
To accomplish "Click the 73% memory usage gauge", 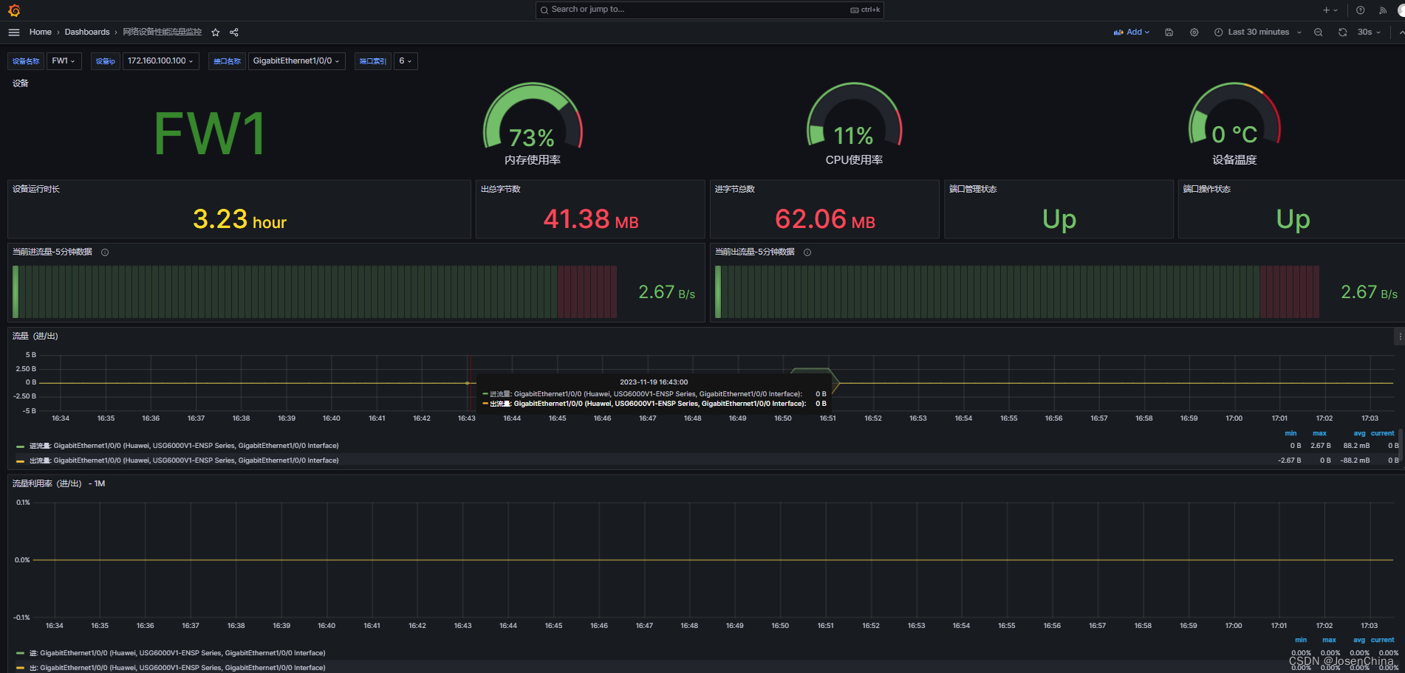I will [533, 117].
